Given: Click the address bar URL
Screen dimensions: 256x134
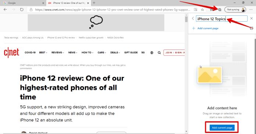Looking at the screenshot, I should 113,10.
